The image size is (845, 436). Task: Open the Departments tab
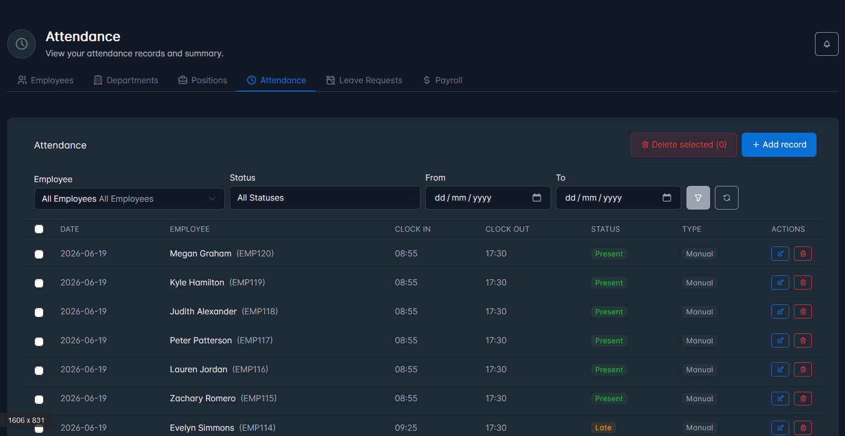[x=126, y=80]
